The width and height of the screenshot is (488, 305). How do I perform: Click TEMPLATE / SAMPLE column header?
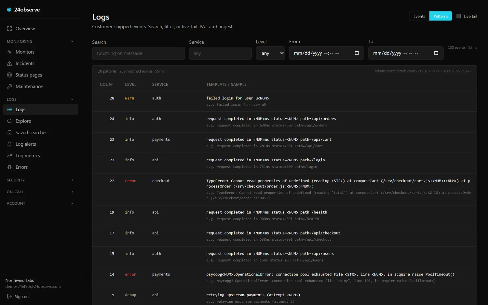tap(226, 85)
